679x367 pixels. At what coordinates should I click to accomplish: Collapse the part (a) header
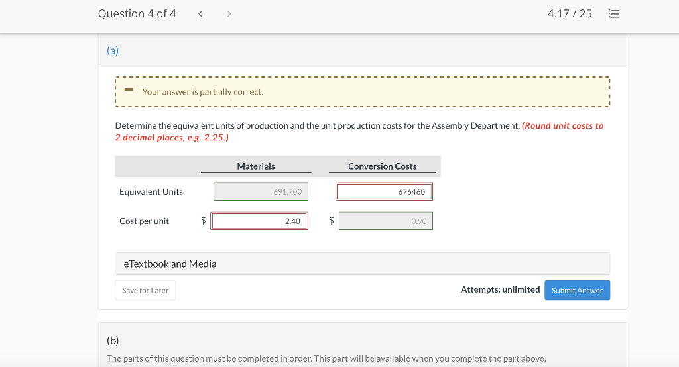(x=113, y=51)
